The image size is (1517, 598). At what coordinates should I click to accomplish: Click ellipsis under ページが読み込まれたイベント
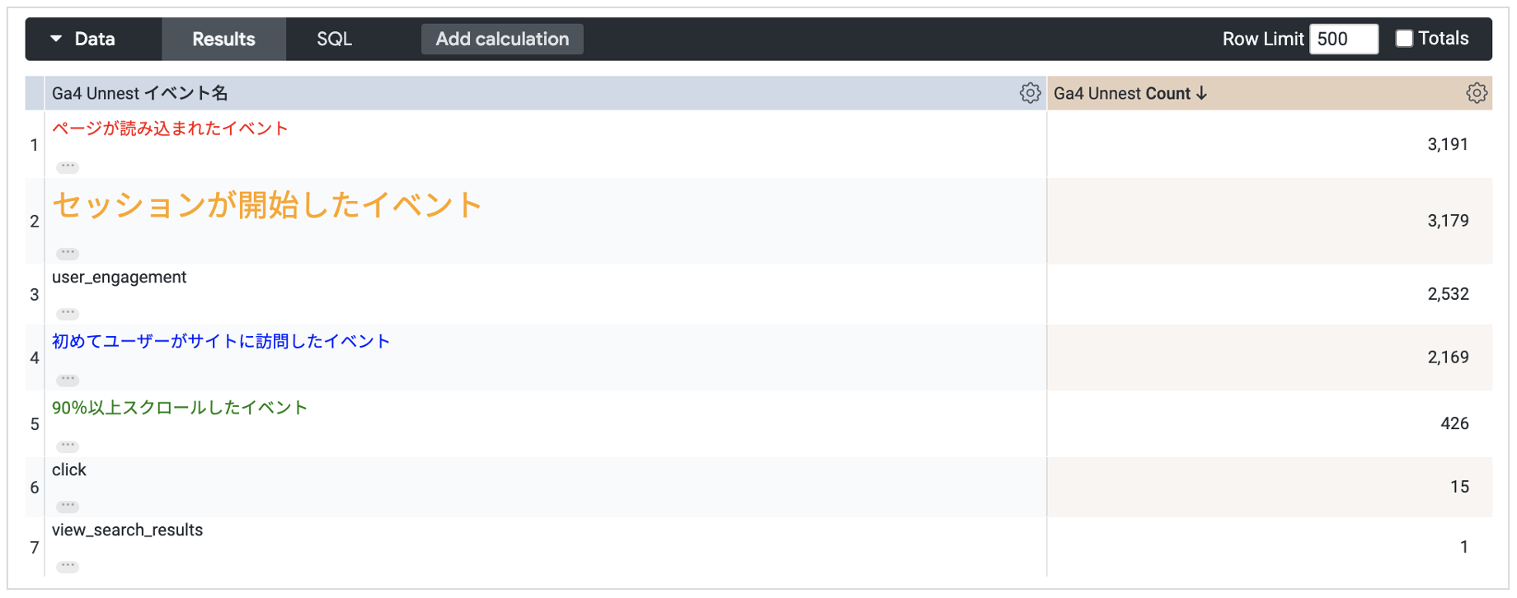point(68,166)
